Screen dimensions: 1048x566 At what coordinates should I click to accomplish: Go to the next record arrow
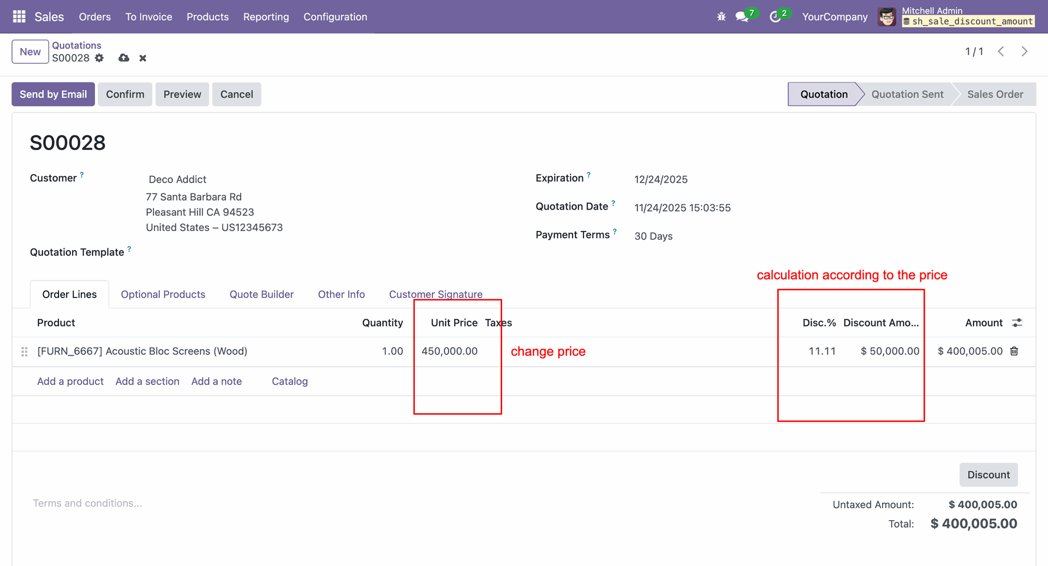(1025, 51)
